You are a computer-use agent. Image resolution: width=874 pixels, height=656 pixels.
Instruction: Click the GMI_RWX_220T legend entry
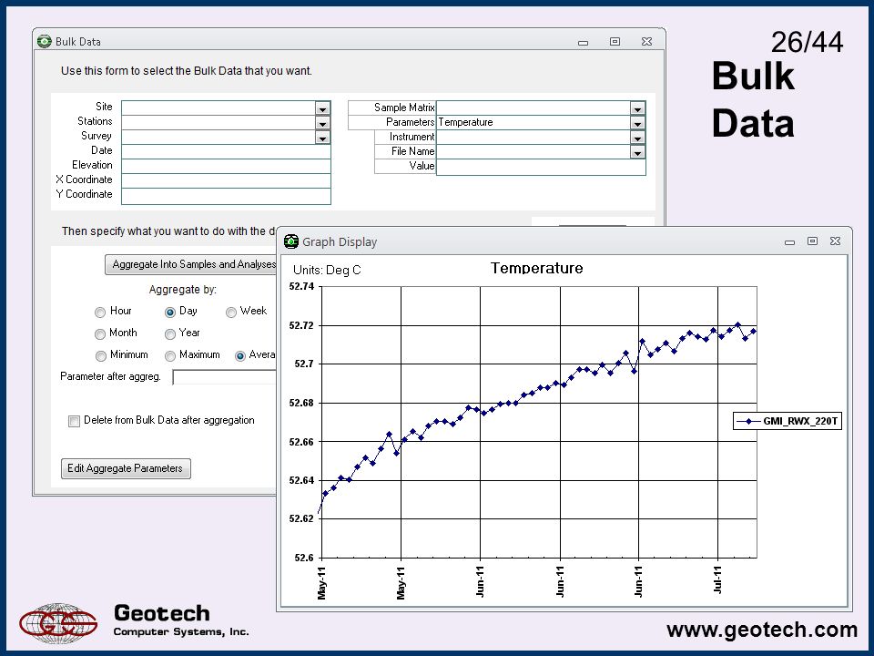[787, 421]
